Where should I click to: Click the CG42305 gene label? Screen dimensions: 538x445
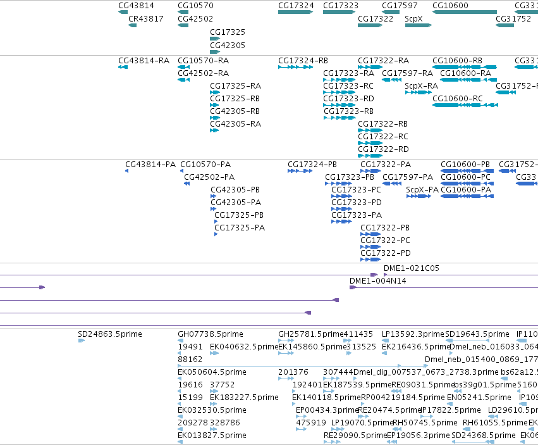pyautogui.click(x=228, y=46)
